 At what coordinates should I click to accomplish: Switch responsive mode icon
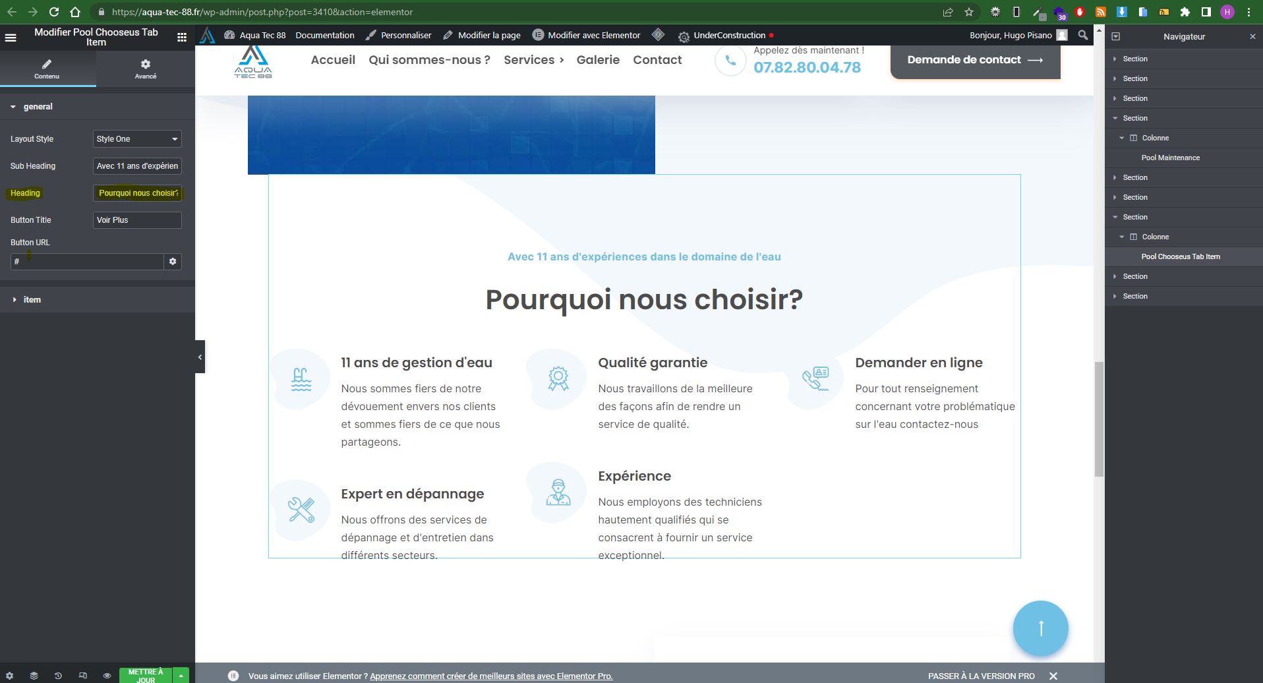click(82, 676)
